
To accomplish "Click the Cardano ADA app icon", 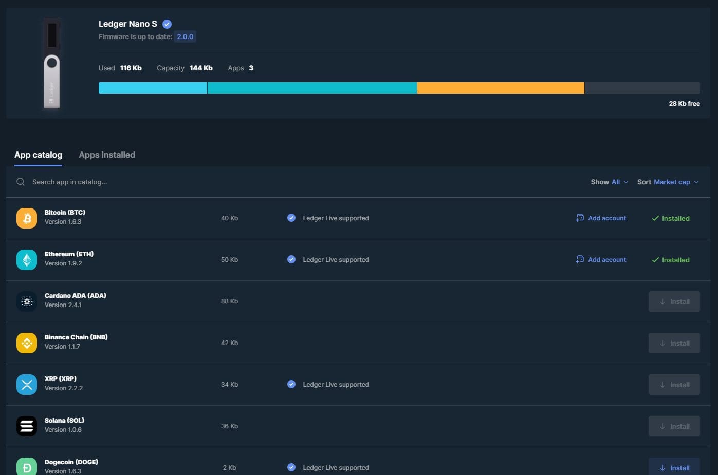I will click(27, 301).
